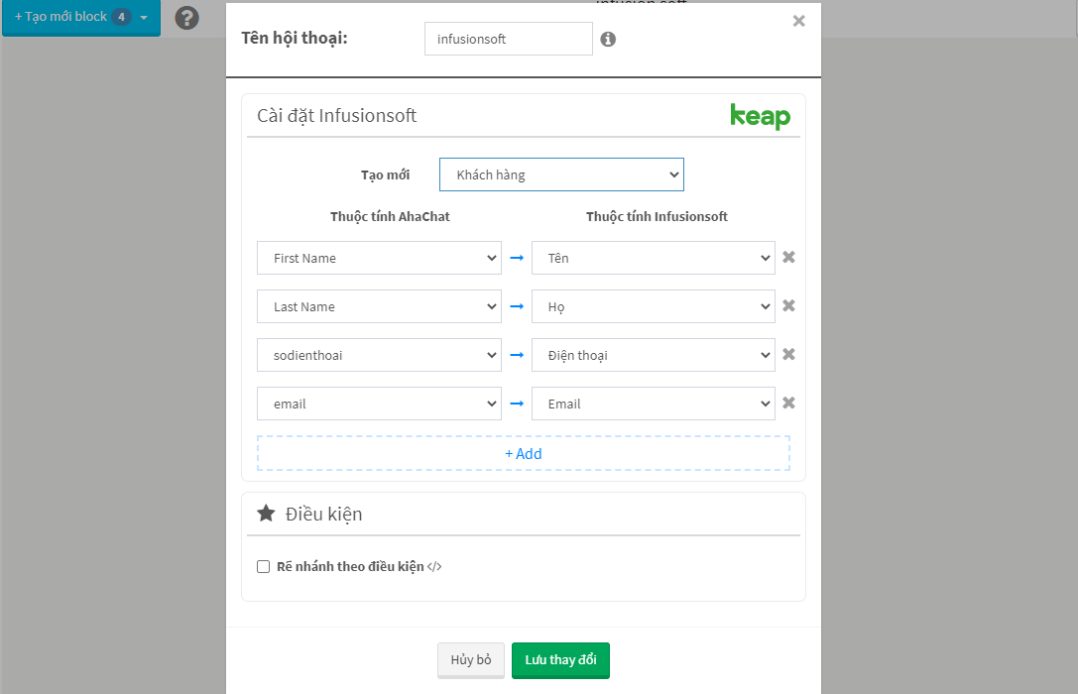Click + Add to add a mapping row
This screenshot has width=1078, height=694.
tap(524, 453)
